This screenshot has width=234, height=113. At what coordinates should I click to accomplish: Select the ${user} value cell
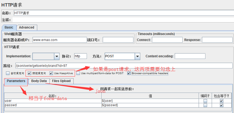coord(149,101)
